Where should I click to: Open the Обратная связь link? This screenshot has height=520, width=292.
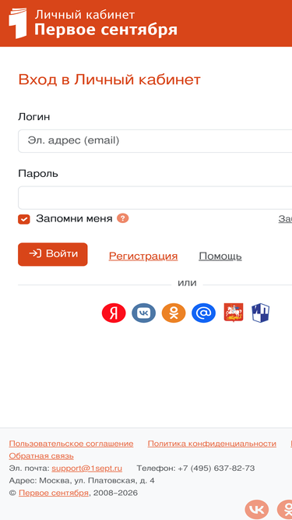(x=41, y=456)
